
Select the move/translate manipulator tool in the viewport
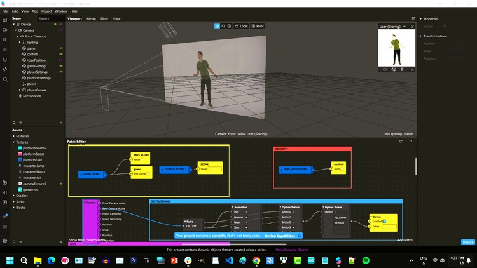217,26
